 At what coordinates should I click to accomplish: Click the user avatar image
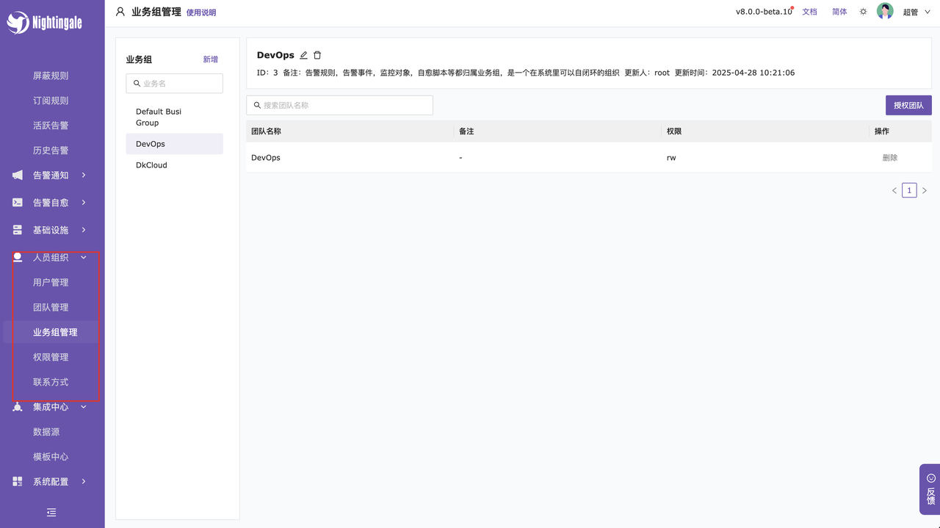pos(885,12)
